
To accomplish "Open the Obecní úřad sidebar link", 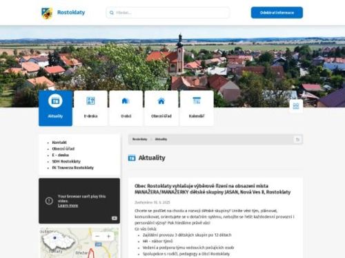I will (x=63, y=149).
